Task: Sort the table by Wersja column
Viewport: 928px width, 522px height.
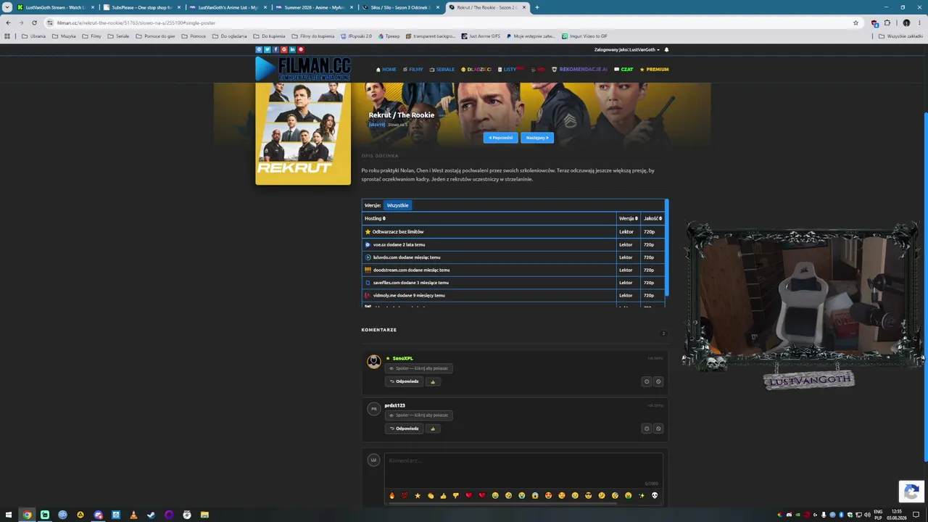Action: coord(628,218)
